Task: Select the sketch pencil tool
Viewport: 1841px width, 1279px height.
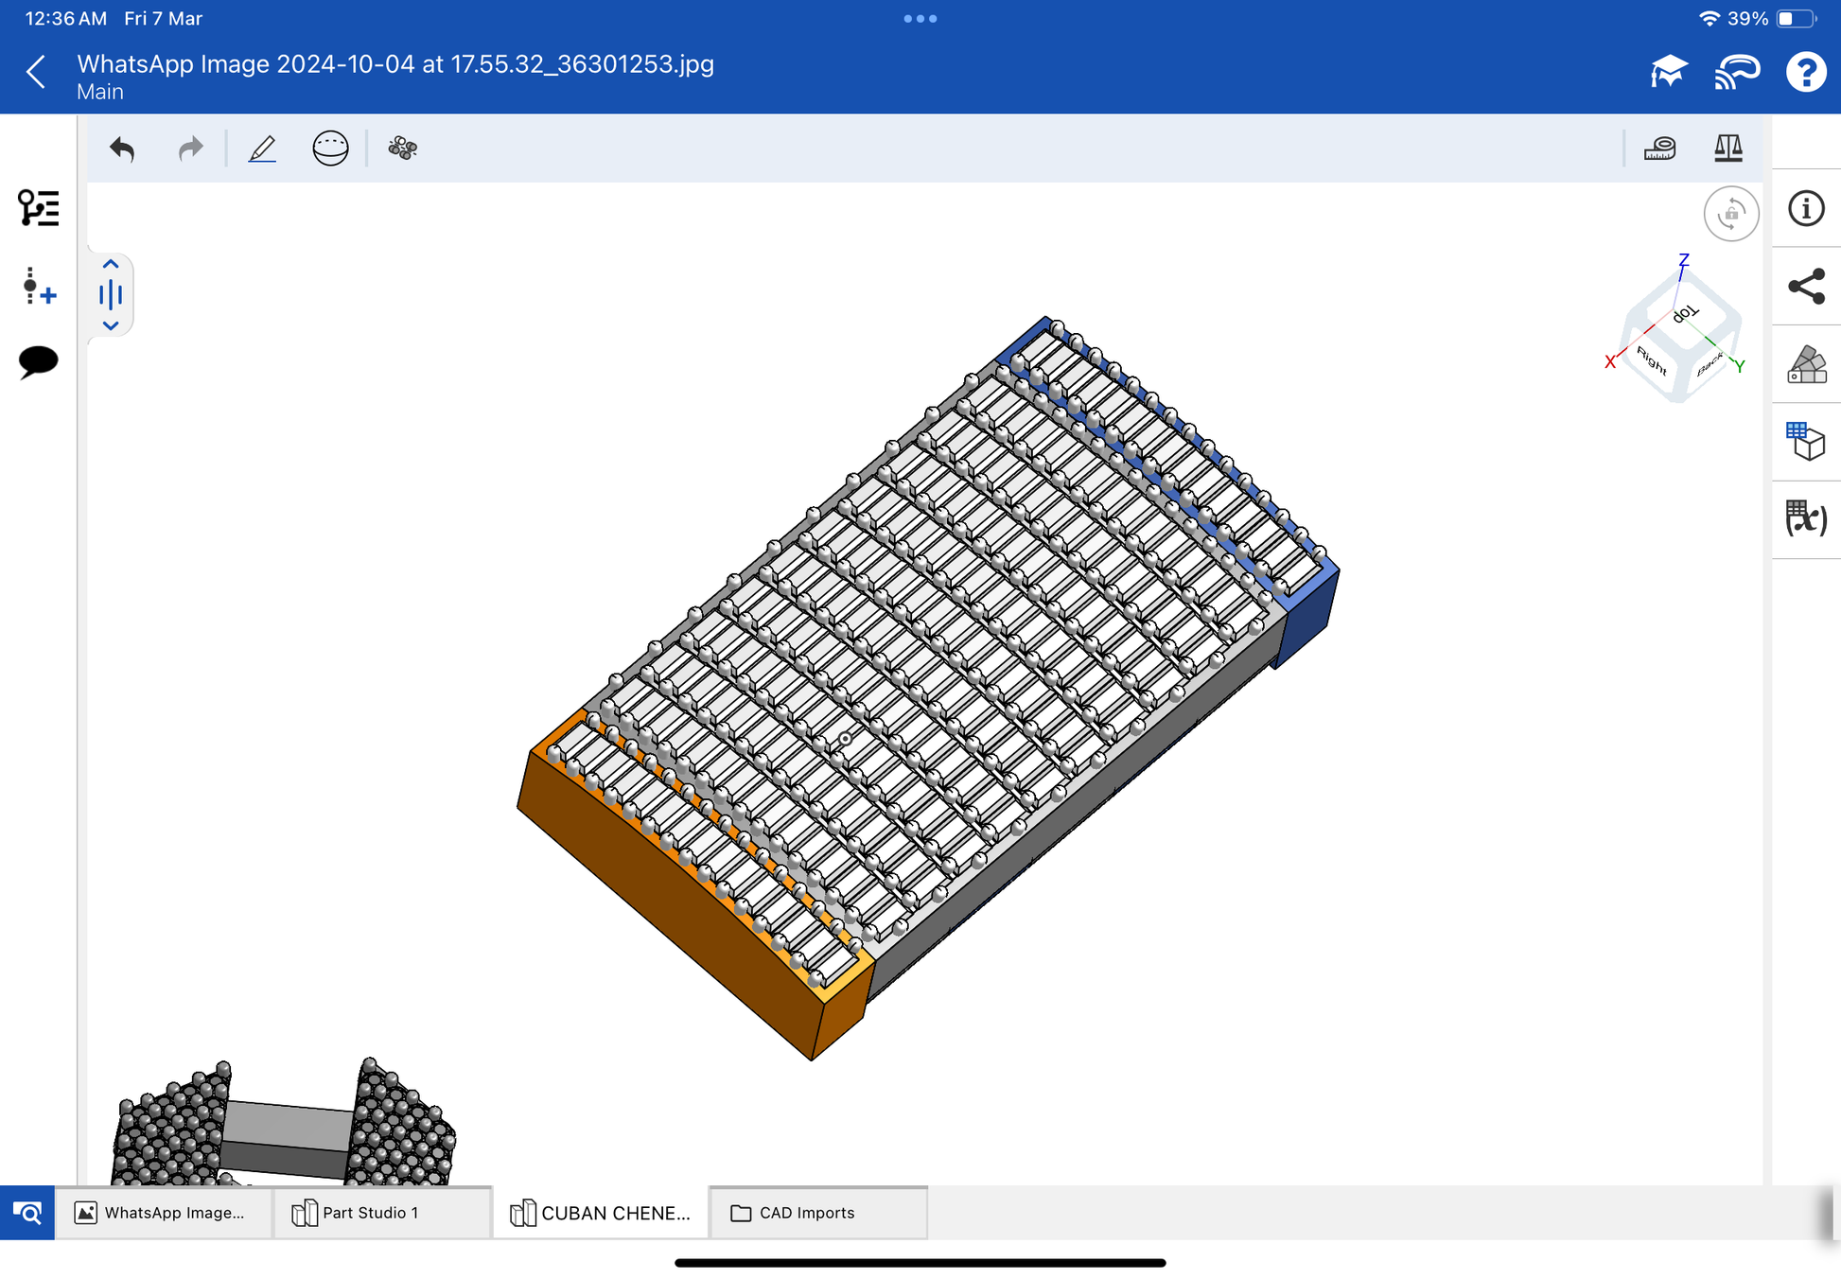Action: 262,149
